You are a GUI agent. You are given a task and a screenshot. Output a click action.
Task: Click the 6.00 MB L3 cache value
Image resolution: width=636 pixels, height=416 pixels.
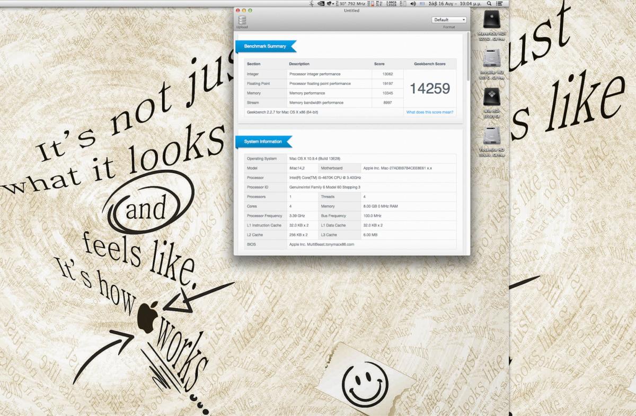370,235
